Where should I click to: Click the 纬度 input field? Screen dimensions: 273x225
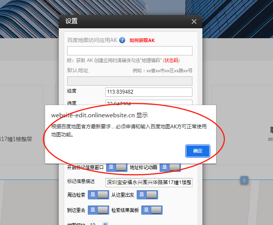pos(149,102)
